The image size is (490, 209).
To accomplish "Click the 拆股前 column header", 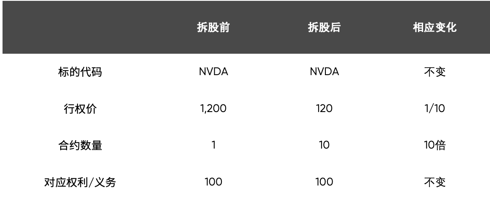I will (x=213, y=27).
